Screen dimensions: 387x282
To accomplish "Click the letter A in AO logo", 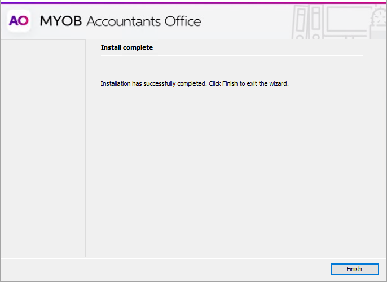I will click(14, 21).
